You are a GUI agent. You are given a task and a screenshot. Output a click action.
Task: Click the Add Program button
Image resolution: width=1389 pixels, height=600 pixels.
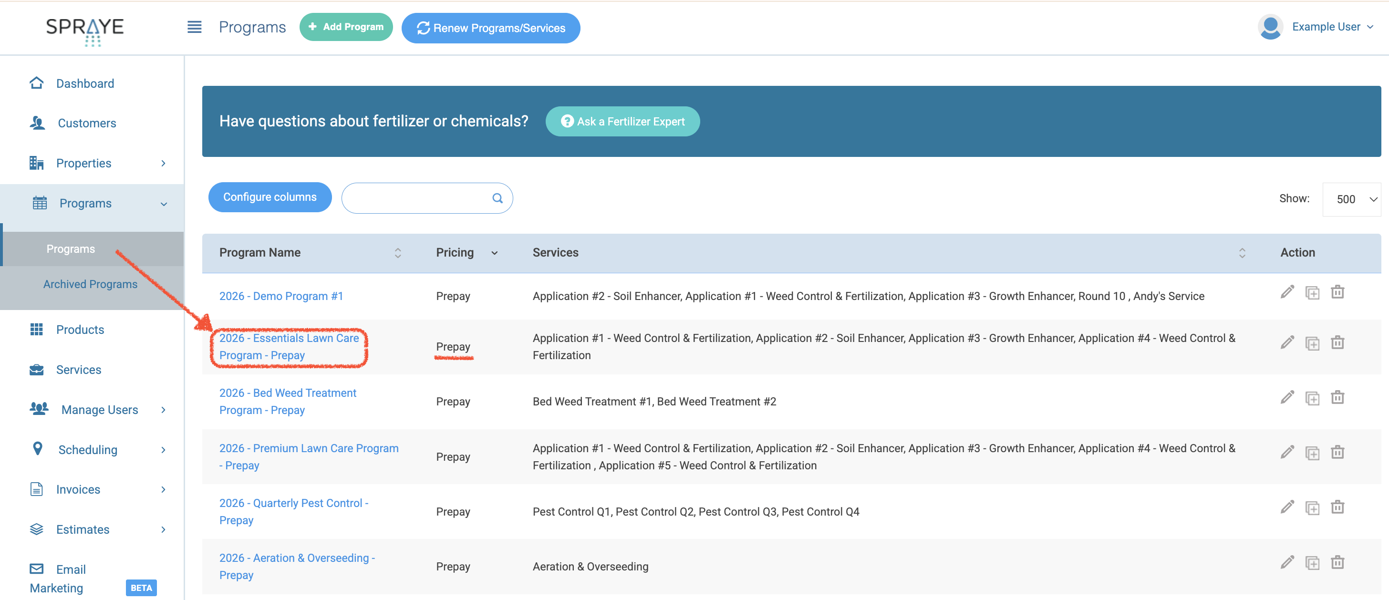[346, 27]
